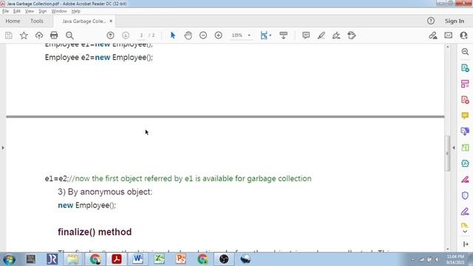Show more tools chevron in sidebar

[465, 231]
